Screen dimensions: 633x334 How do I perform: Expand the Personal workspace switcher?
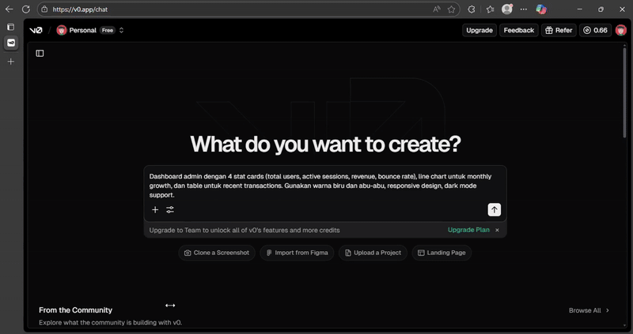point(121,30)
